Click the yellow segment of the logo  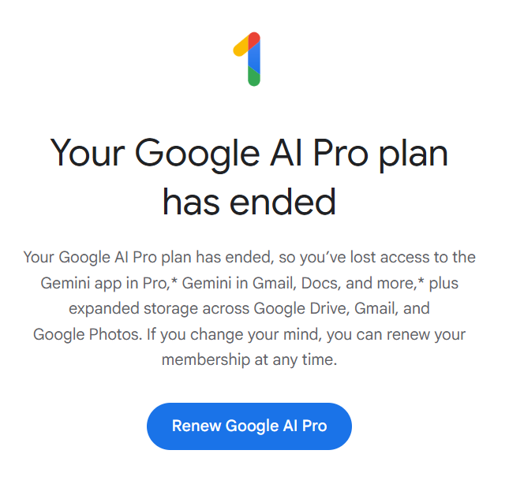click(x=240, y=47)
